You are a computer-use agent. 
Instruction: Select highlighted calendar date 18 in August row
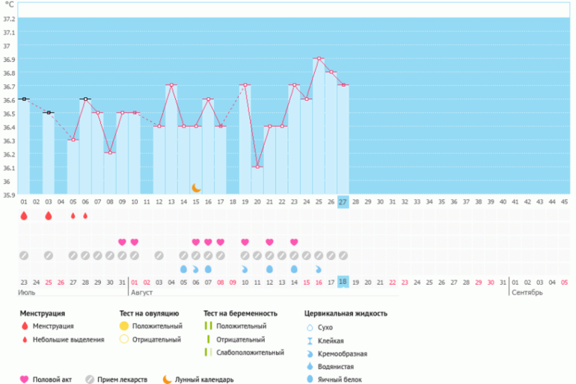(343, 282)
